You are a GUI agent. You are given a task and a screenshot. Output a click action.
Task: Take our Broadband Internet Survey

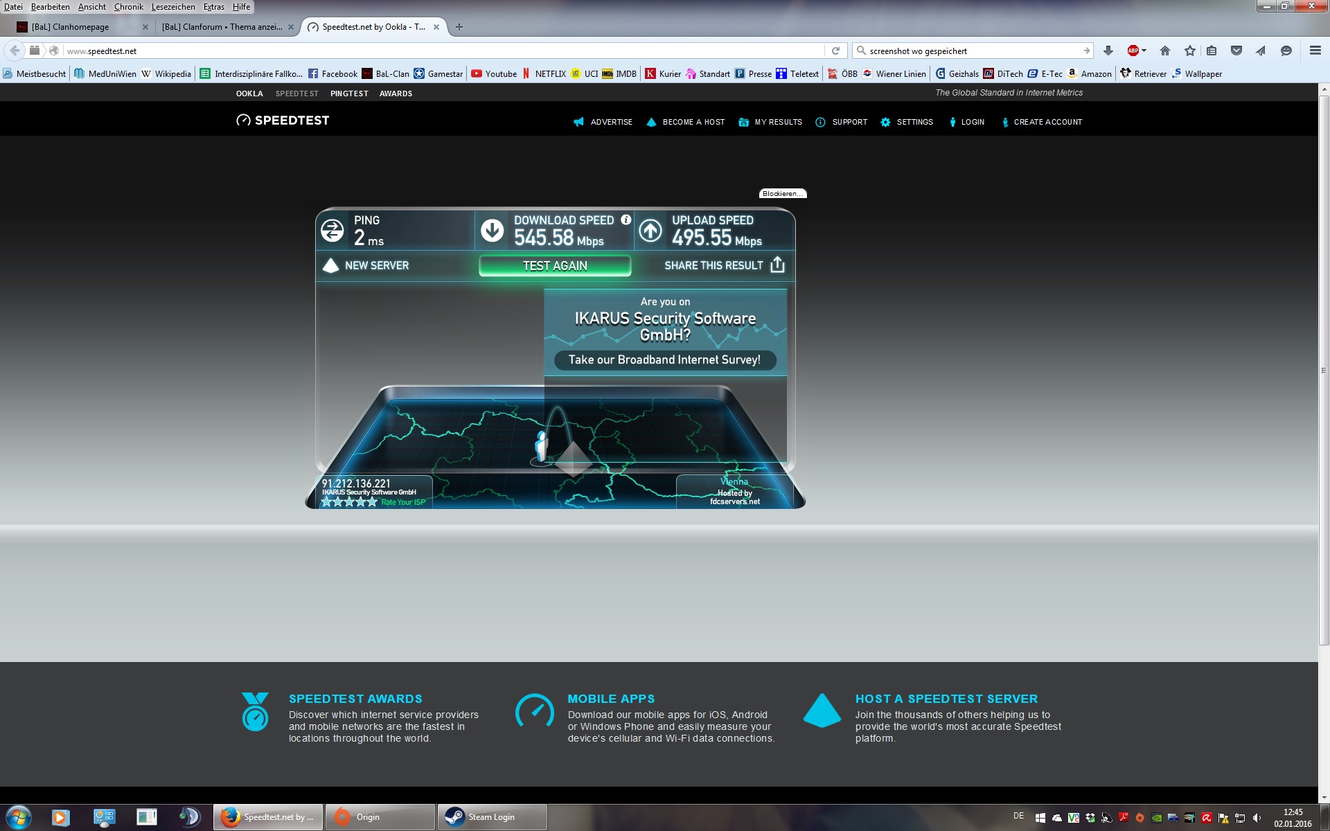click(664, 360)
